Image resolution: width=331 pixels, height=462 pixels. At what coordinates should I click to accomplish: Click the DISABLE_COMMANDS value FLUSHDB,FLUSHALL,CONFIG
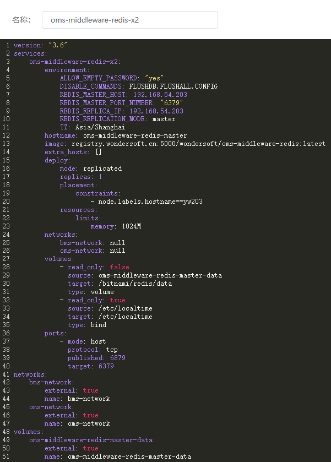173,86
